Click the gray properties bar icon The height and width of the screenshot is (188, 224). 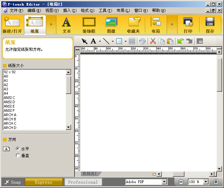[200, 41]
